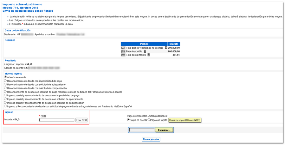Choose Pago con tarjeta payment option
Viewport: 285px width, 145px height.
[x=149, y=120]
